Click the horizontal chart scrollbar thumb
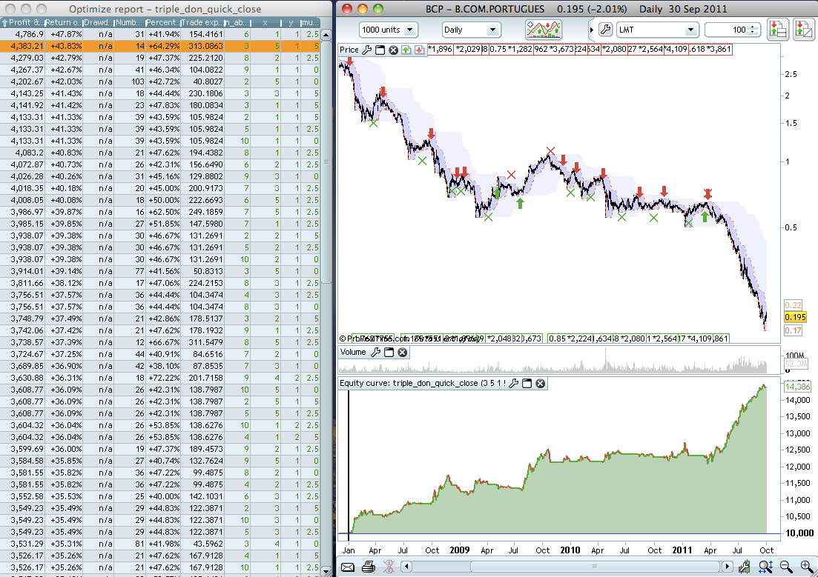 coord(596,567)
